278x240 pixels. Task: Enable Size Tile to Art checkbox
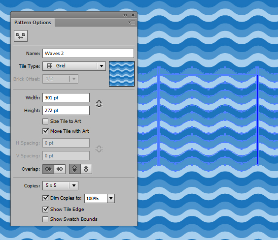pos(45,121)
